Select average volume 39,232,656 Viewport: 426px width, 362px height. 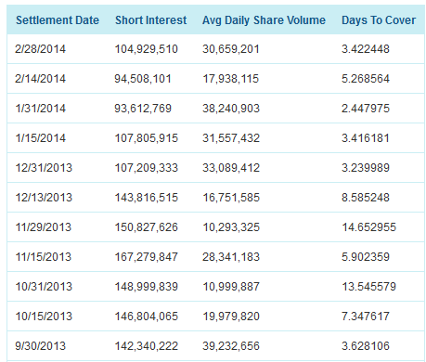pyautogui.click(x=231, y=346)
